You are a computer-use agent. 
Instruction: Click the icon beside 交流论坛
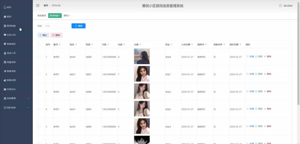click(5, 89)
